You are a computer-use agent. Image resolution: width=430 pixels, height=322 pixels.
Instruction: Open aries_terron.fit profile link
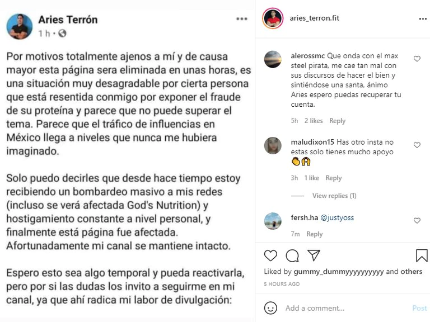(315, 18)
